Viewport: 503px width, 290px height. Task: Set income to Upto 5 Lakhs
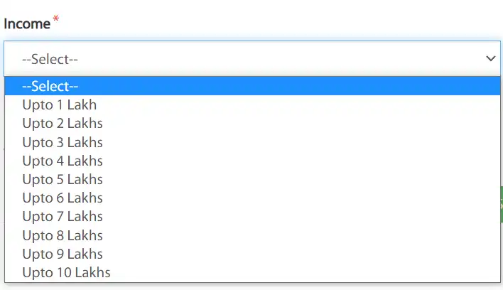click(63, 179)
